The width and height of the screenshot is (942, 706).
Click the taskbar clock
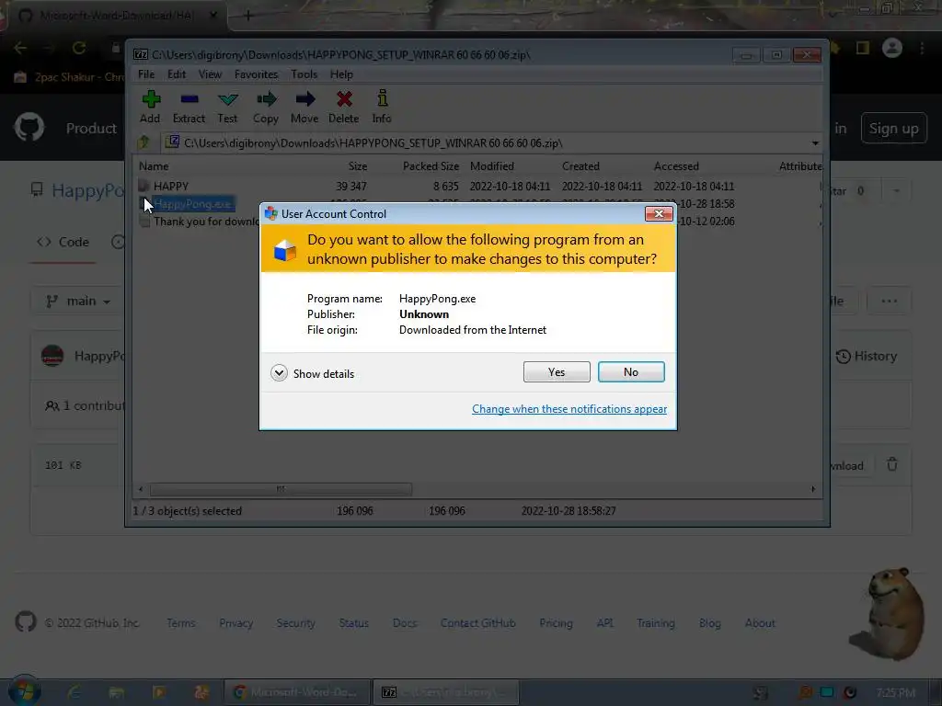[895, 693]
